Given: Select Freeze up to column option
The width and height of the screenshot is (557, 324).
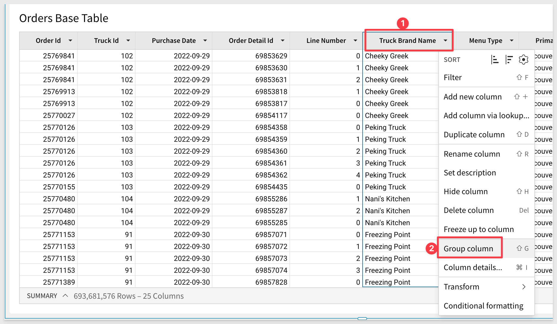Looking at the screenshot, I should pyautogui.click(x=479, y=229).
